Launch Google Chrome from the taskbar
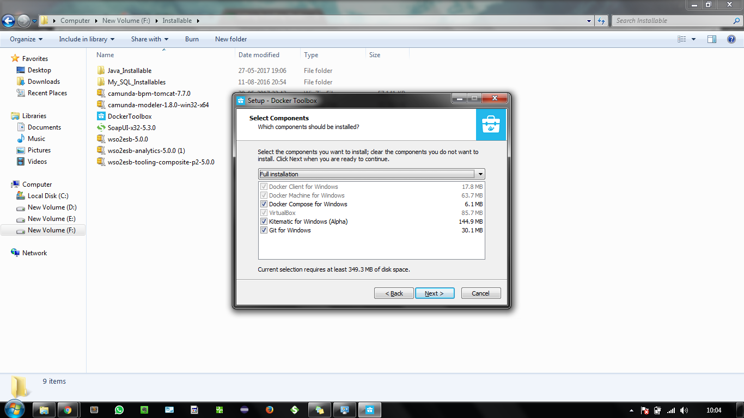The width and height of the screenshot is (744, 418). coord(68,409)
